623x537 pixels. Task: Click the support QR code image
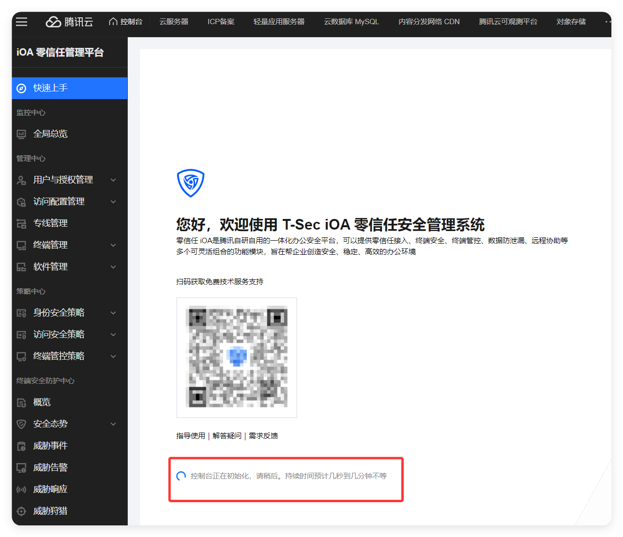click(237, 358)
